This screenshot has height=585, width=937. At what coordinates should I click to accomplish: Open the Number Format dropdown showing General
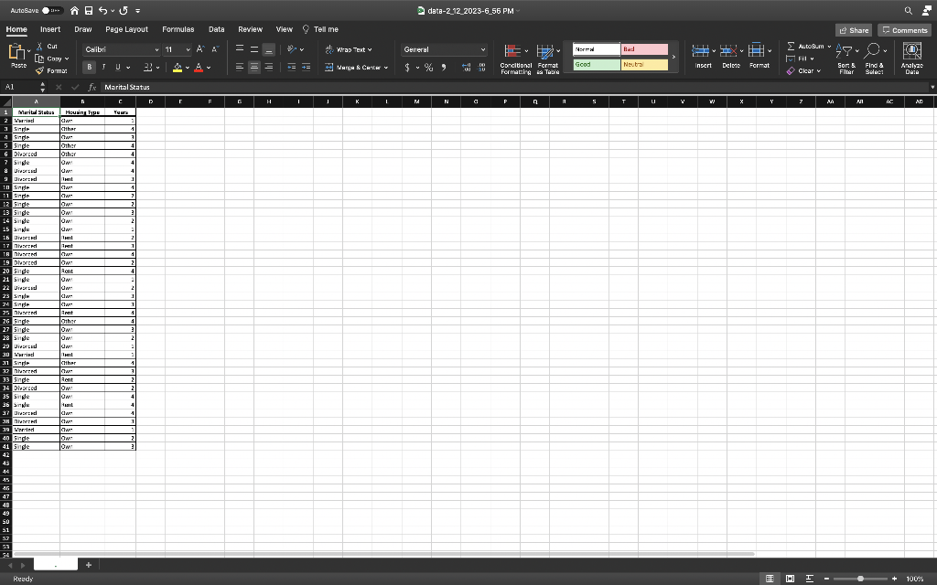(x=444, y=49)
